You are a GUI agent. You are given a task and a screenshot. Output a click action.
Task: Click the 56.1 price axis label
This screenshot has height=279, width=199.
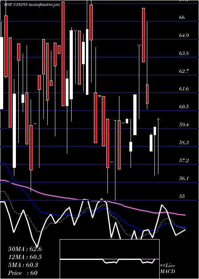point(184,178)
